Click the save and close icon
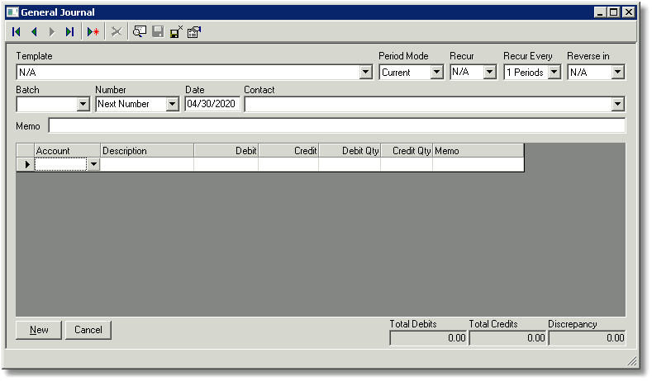This screenshot has height=381, width=652. coord(176,31)
